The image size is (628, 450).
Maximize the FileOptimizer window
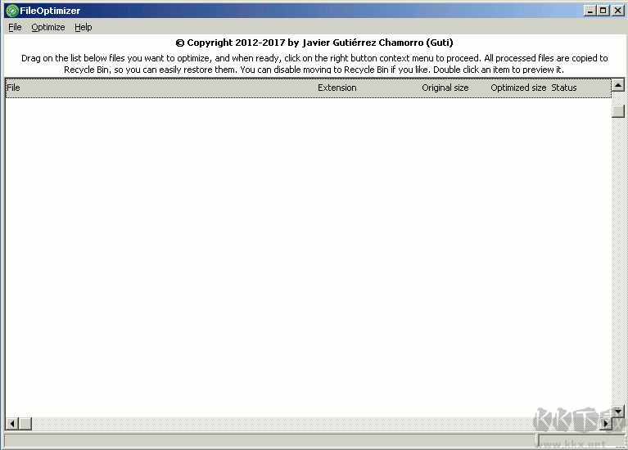[x=603, y=11]
